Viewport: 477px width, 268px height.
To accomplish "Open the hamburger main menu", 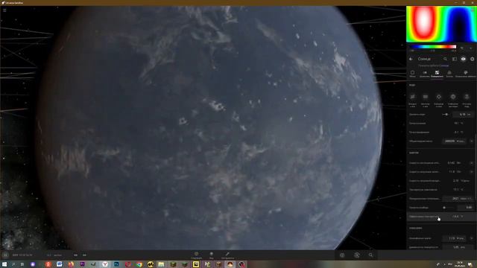I will click(4, 10).
